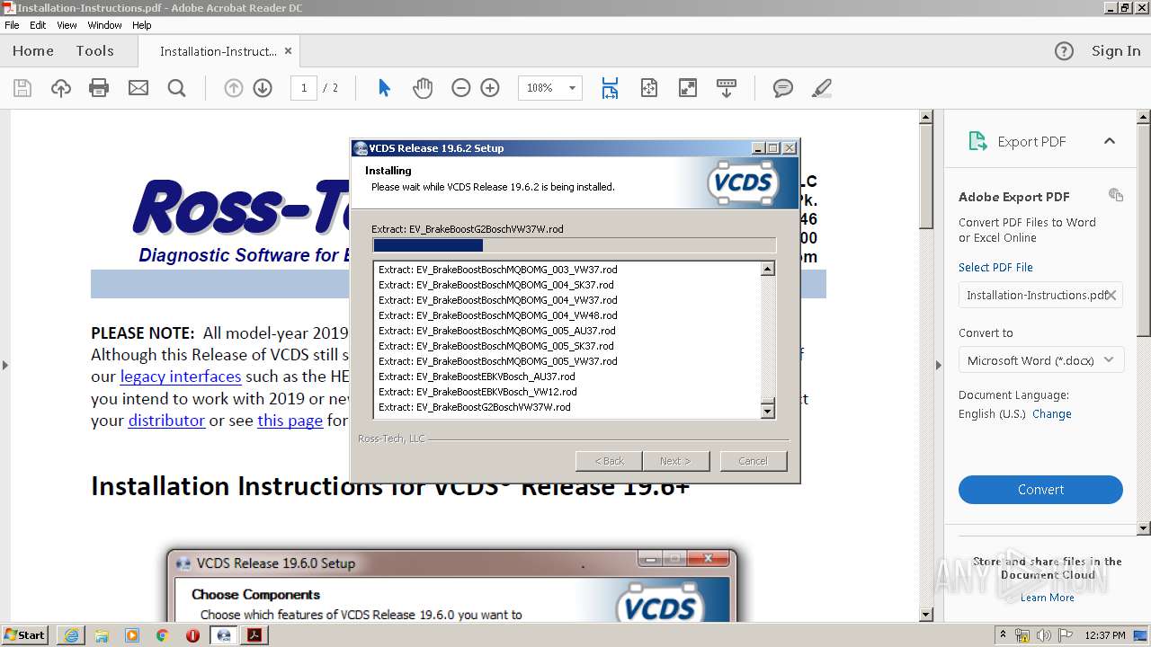Remove selected Installation-Instructions.pdf with X
The width and height of the screenshot is (1151, 647).
pyautogui.click(x=1111, y=295)
